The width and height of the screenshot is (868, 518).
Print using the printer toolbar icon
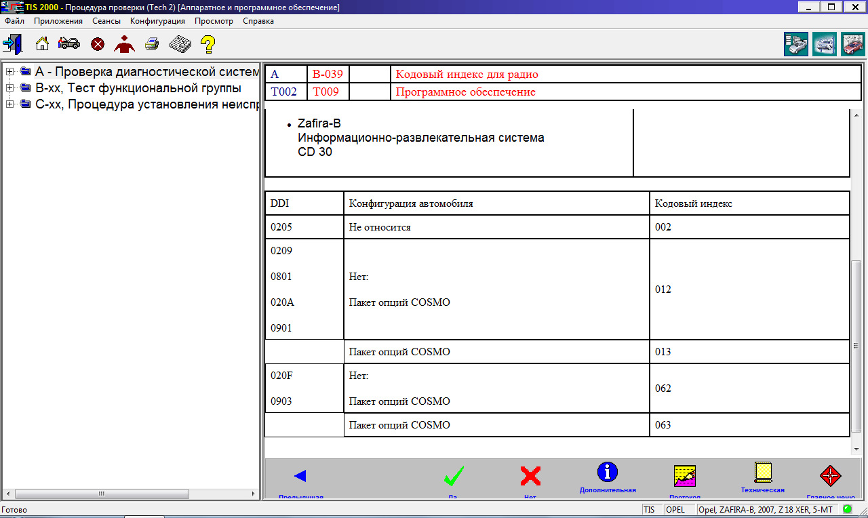coord(152,45)
